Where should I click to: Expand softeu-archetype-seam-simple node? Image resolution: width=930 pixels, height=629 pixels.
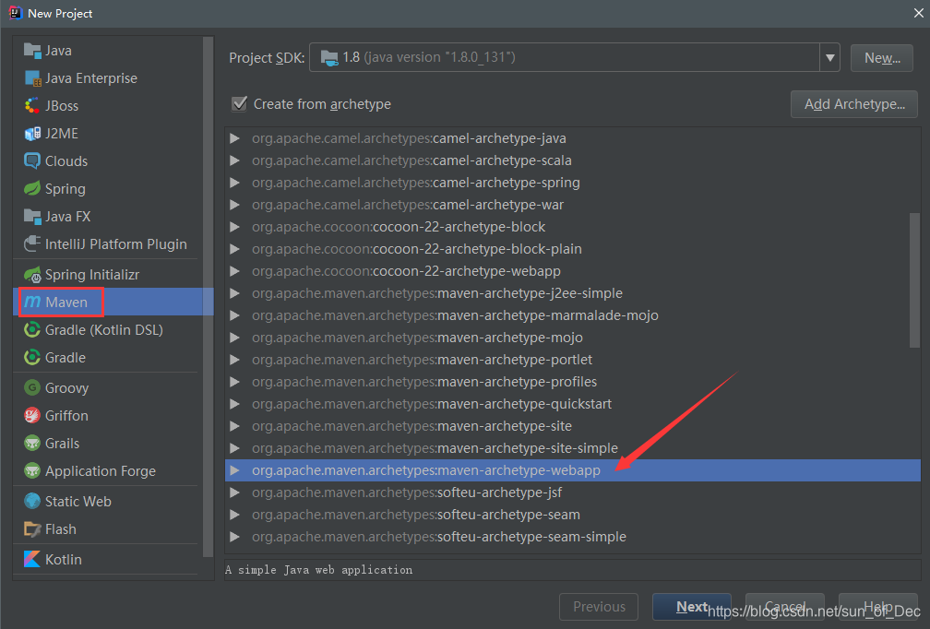tap(235, 537)
